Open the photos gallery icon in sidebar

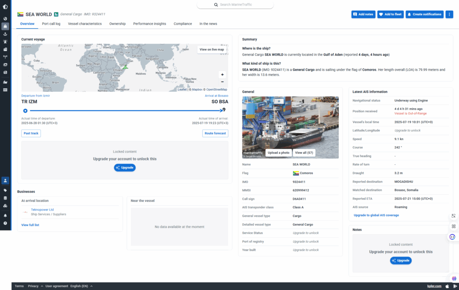(x=5, y=64)
